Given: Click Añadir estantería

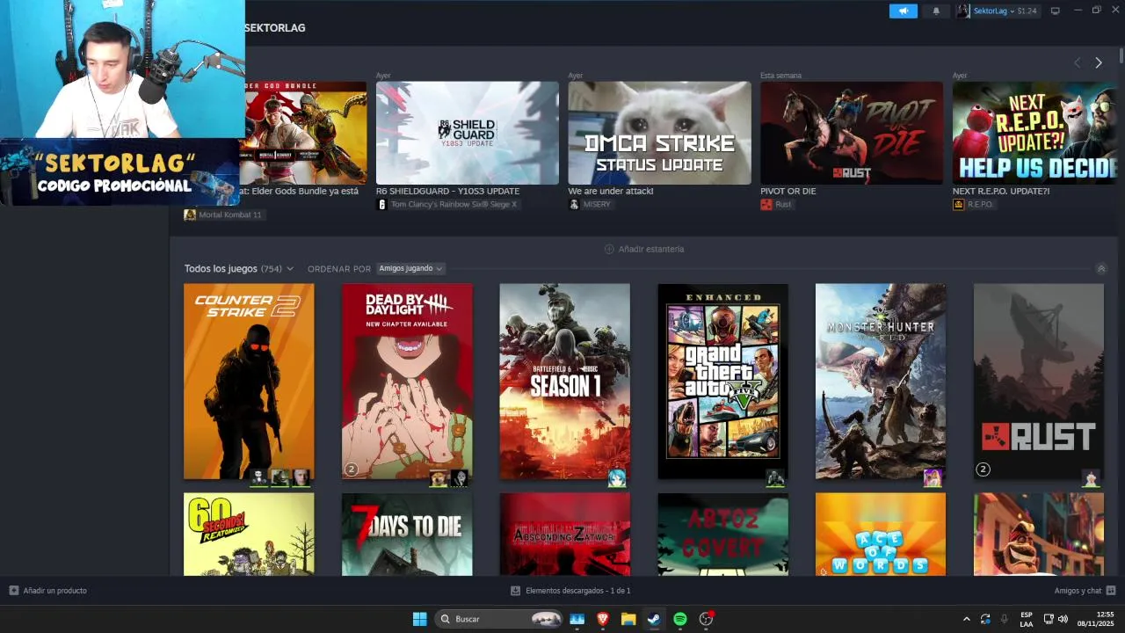Looking at the screenshot, I should [644, 249].
